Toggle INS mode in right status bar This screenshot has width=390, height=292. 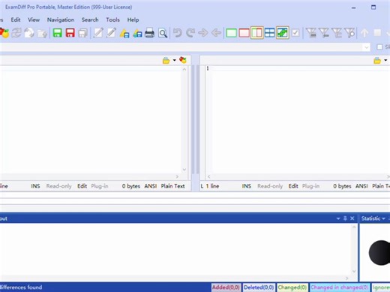click(247, 186)
